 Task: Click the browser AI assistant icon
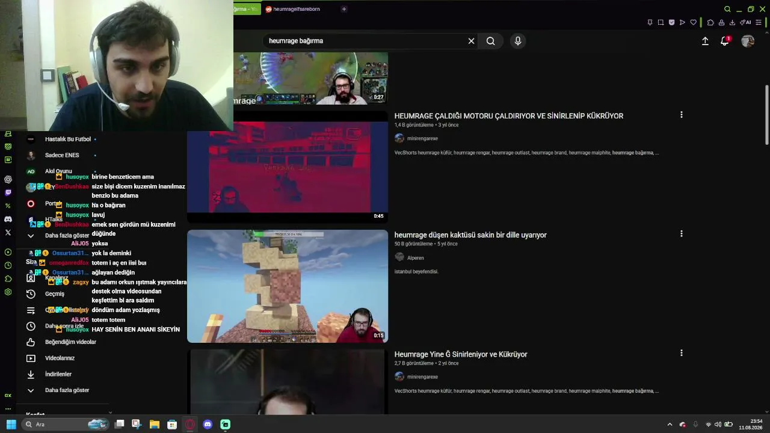pos(746,22)
